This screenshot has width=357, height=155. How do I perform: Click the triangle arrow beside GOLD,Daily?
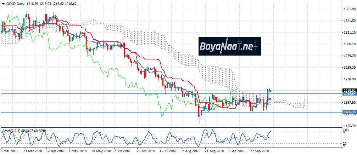click(x=3, y=3)
